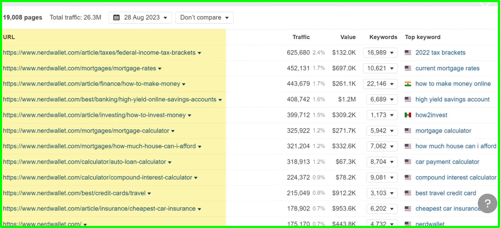This screenshot has height=228, width=500.
Task: Open the 8,704 keywords dropdown
Action: point(382,161)
